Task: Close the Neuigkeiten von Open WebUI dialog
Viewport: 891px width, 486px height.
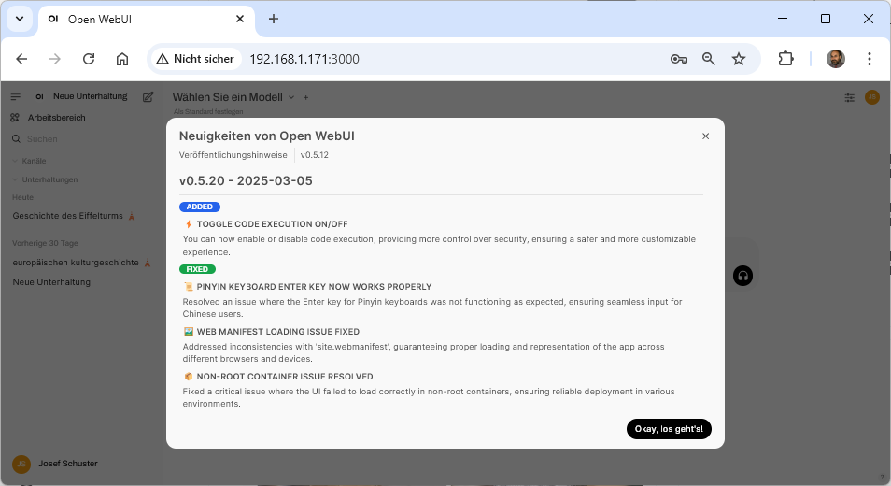Action: click(705, 136)
